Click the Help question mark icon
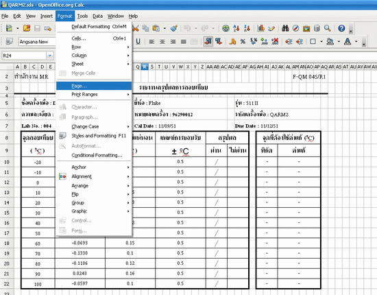Image resolution: width=377 pixels, height=295 pixels. coord(341,28)
